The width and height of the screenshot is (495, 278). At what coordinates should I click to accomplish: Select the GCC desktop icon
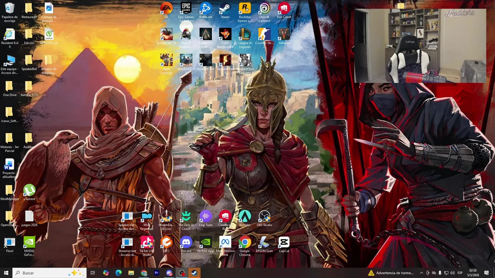[166, 245]
